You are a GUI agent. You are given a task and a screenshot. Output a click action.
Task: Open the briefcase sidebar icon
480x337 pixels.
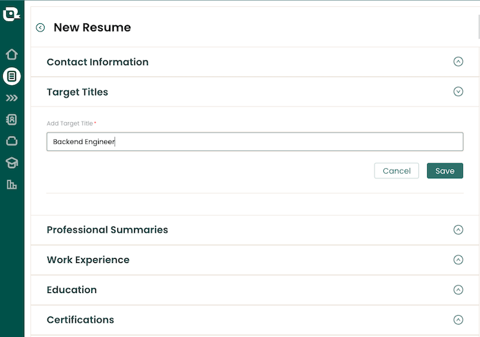(x=12, y=141)
